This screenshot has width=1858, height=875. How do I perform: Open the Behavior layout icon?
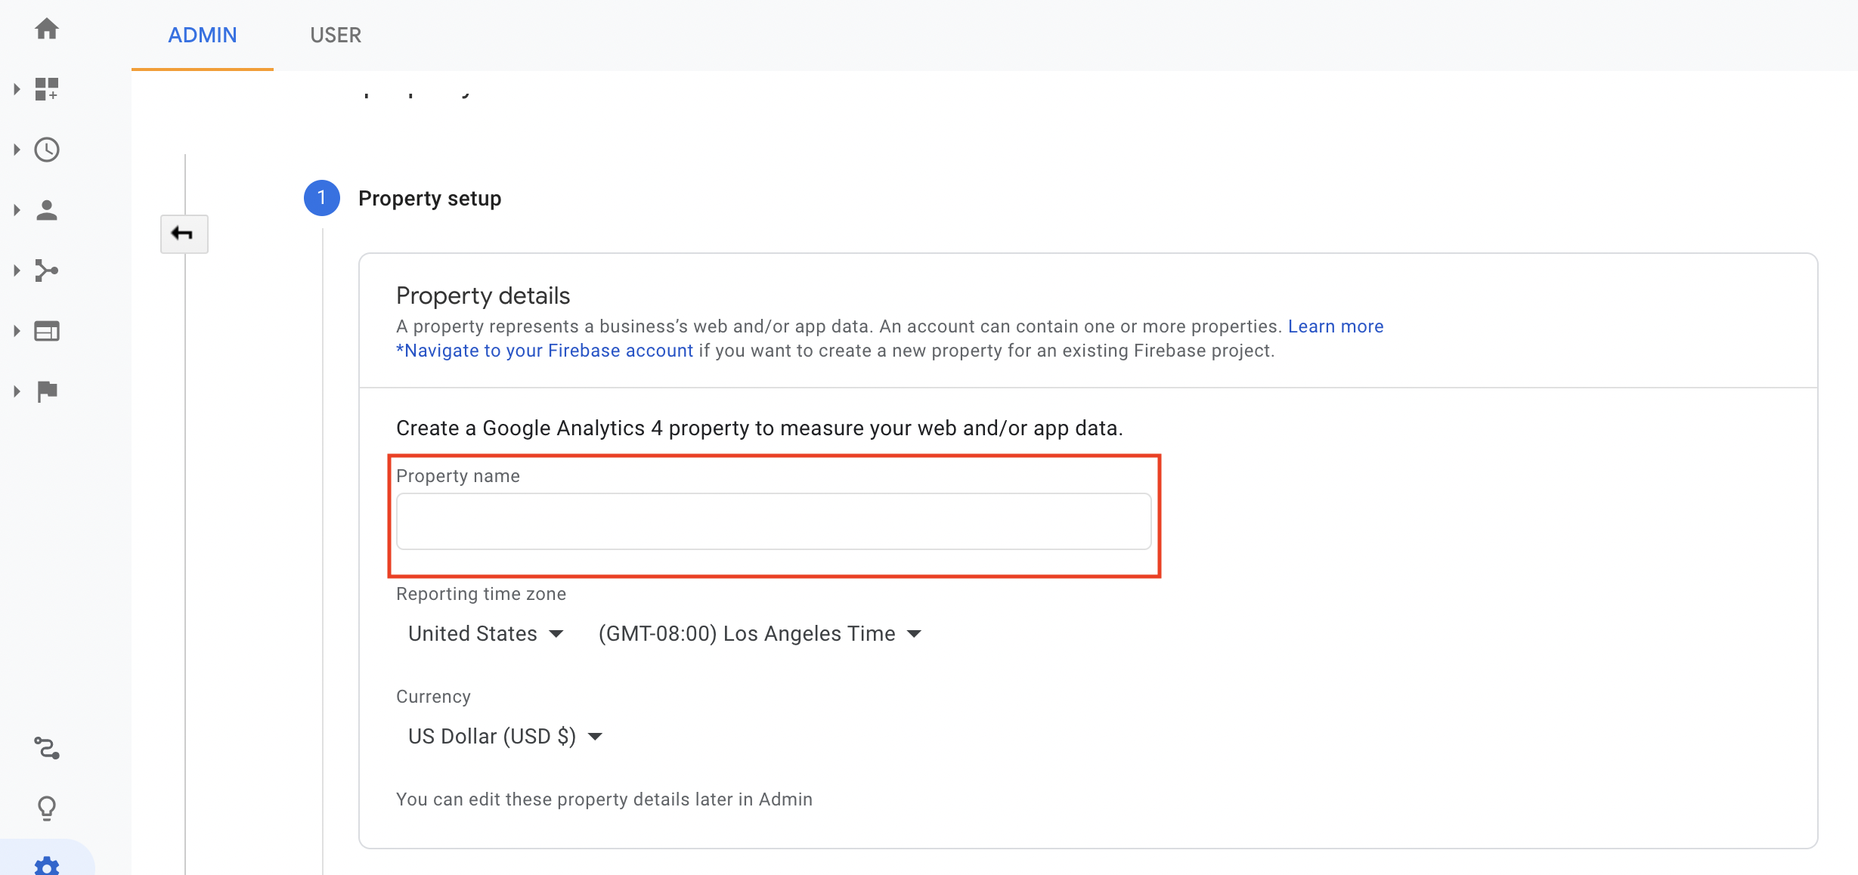click(x=47, y=331)
